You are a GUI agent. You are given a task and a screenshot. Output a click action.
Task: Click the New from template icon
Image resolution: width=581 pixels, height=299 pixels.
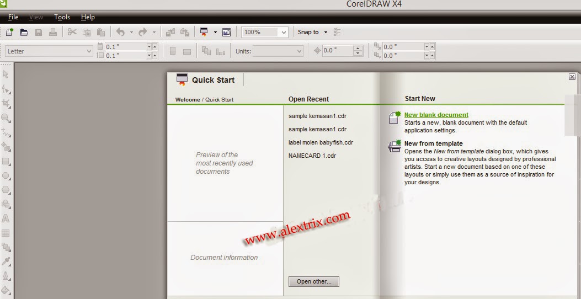click(395, 146)
